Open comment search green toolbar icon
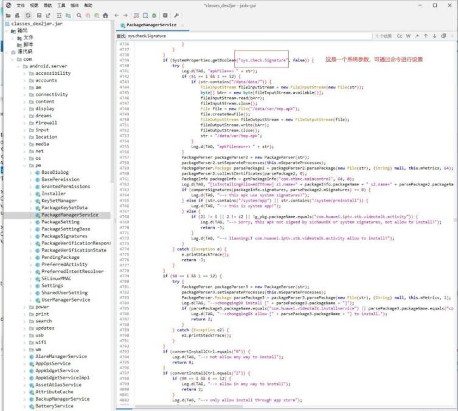458x411 pixels. (97, 15)
